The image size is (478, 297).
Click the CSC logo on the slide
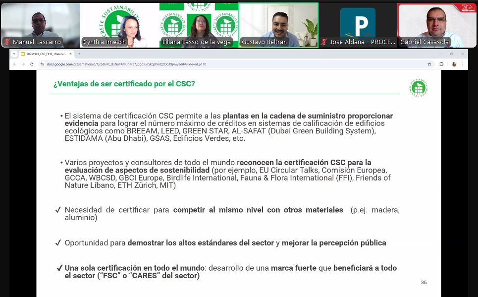click(419, 88)
